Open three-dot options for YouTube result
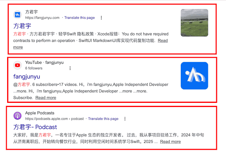 [x=70, y=68]
